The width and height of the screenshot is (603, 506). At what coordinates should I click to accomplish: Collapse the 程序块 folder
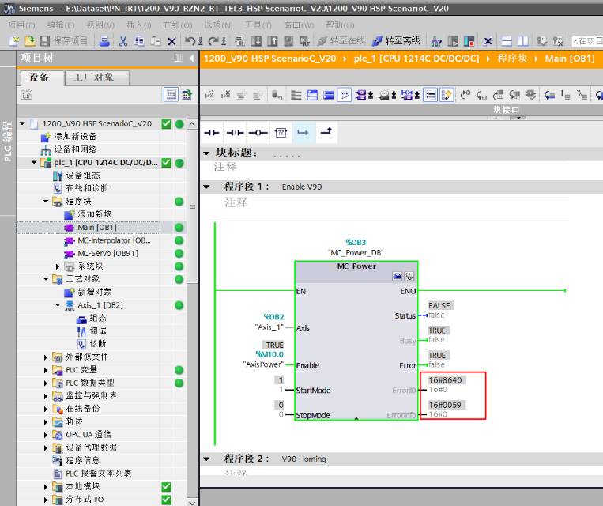click(46, 202)
